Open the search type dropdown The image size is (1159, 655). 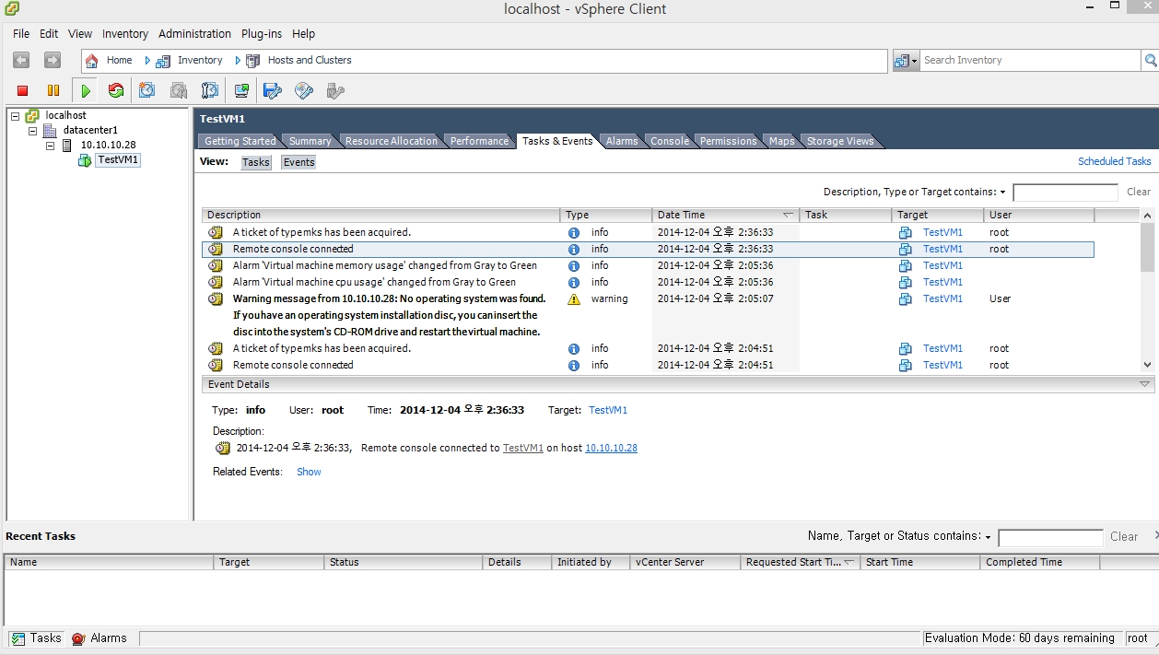pos(911,60)
